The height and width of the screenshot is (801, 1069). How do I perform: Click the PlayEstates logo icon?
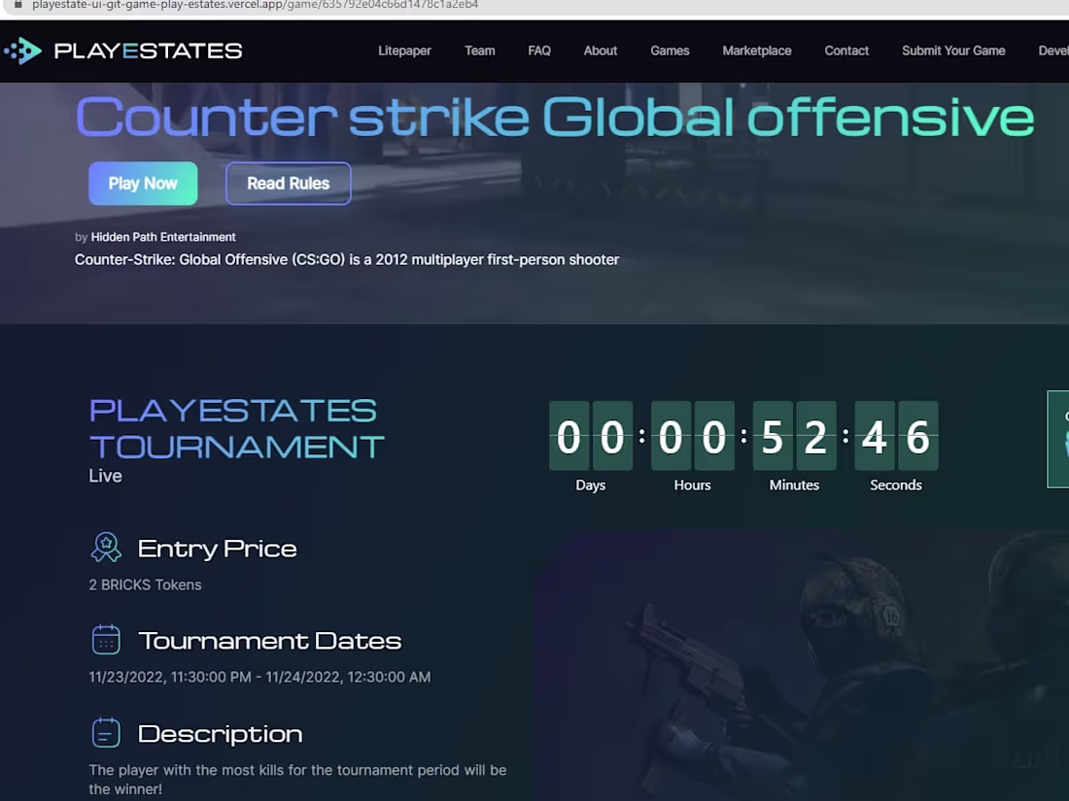coord(21,50)
